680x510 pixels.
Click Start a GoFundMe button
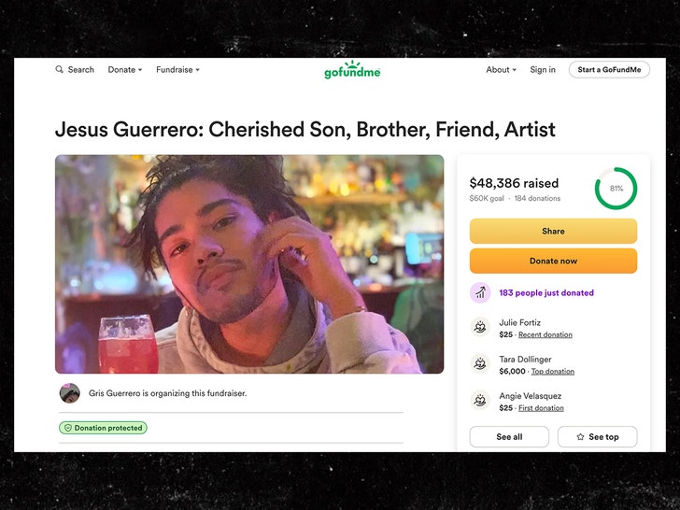coord(608,70)
